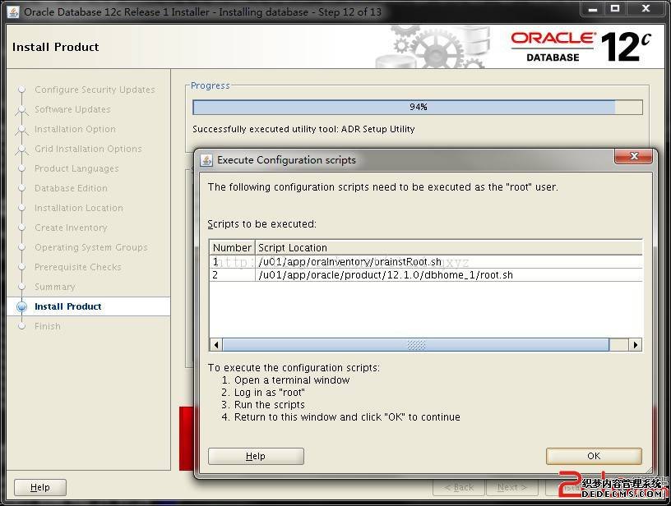This screenshot has width=671, height=506.
Task: Click the 94% installation progress bar
Action: click(x=418, y=108)
